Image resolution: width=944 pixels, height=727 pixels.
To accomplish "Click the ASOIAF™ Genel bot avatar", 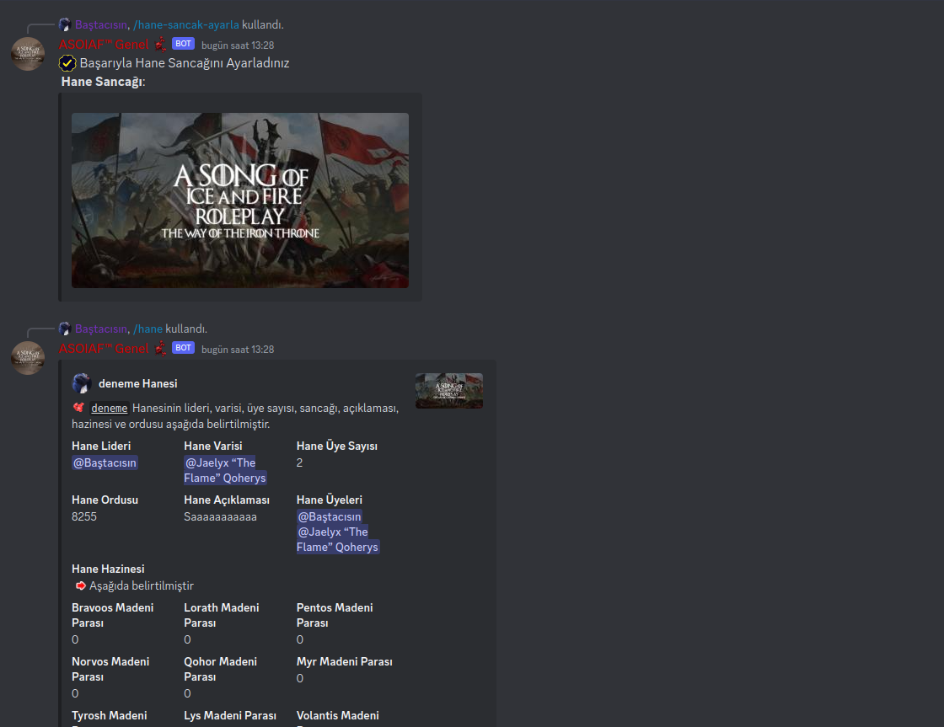I will [x=28, y=53].
